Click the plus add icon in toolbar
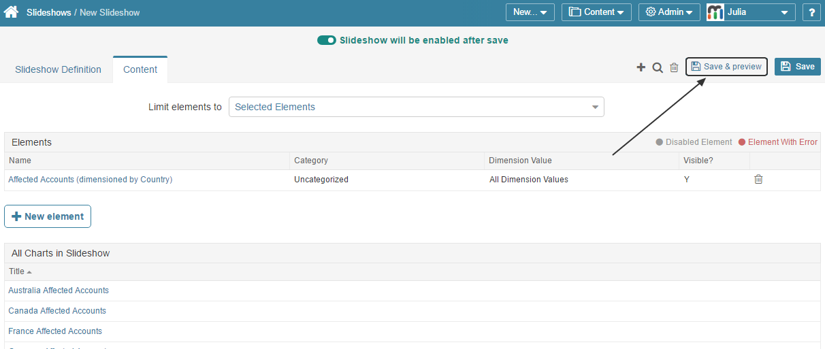 tap(641, 67)
